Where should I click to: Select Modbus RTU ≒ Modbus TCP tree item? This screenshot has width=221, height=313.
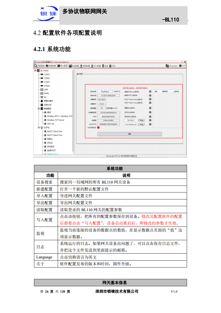[x=58, y=116]
